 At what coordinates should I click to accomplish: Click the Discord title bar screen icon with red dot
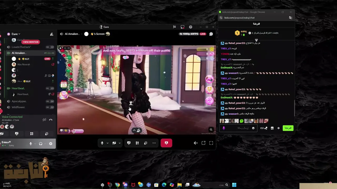click(x=182, y=27)
